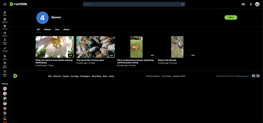Open Library in sidebar
263x123 pixels.
coord(5,57)
